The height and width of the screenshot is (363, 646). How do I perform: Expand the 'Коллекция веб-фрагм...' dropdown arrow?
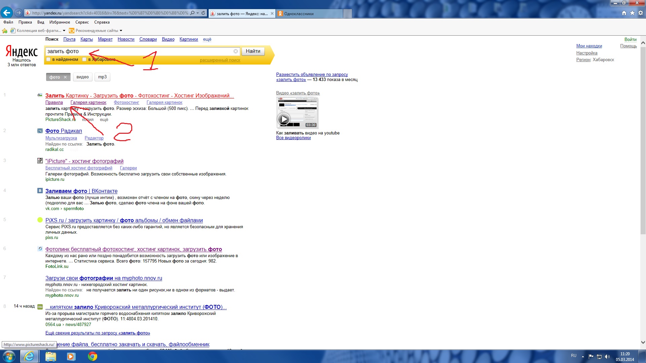pyautogui.click(x=64, y=31)
